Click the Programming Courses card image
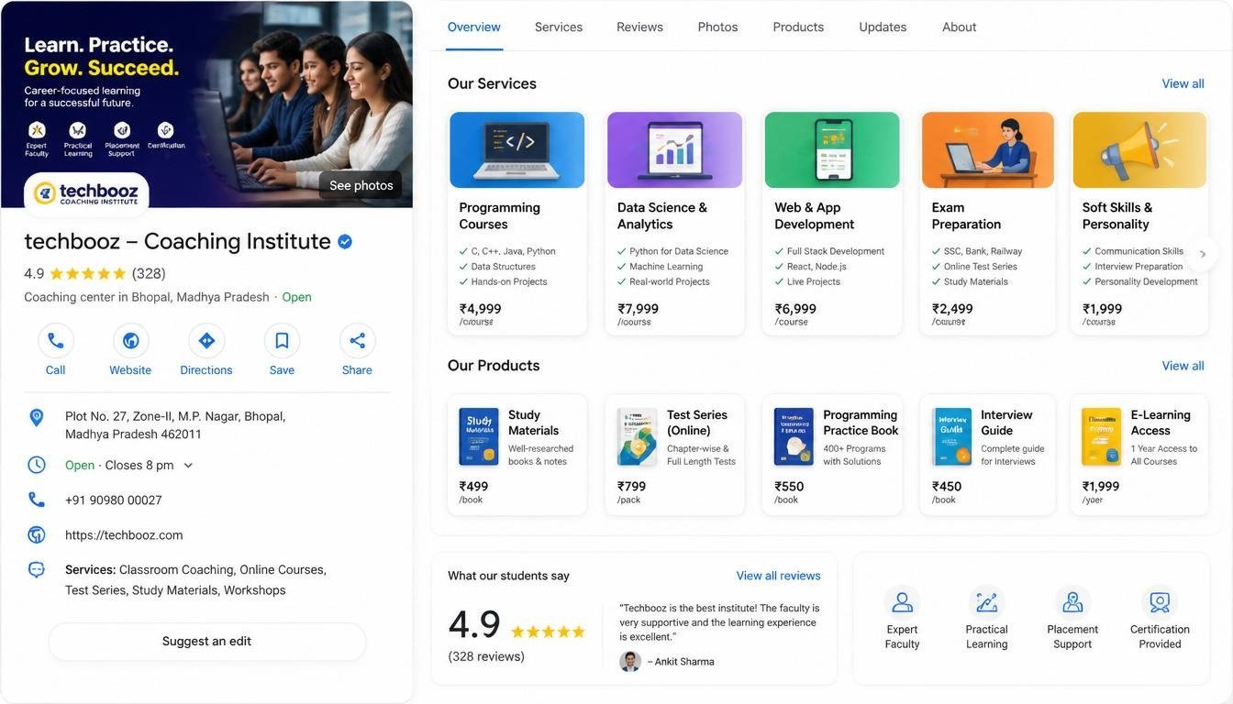Viewport: 1233px width, 704px height. 517,150
